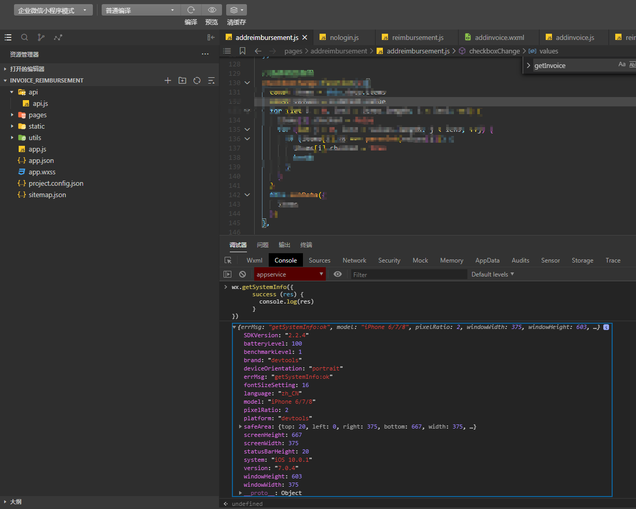Toggle the console sidebar icon

[227, 274]
